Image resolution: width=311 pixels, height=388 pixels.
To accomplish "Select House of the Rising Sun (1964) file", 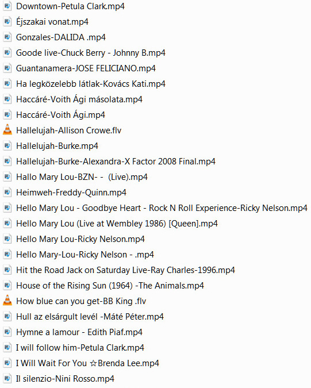I will pos(110,286).
